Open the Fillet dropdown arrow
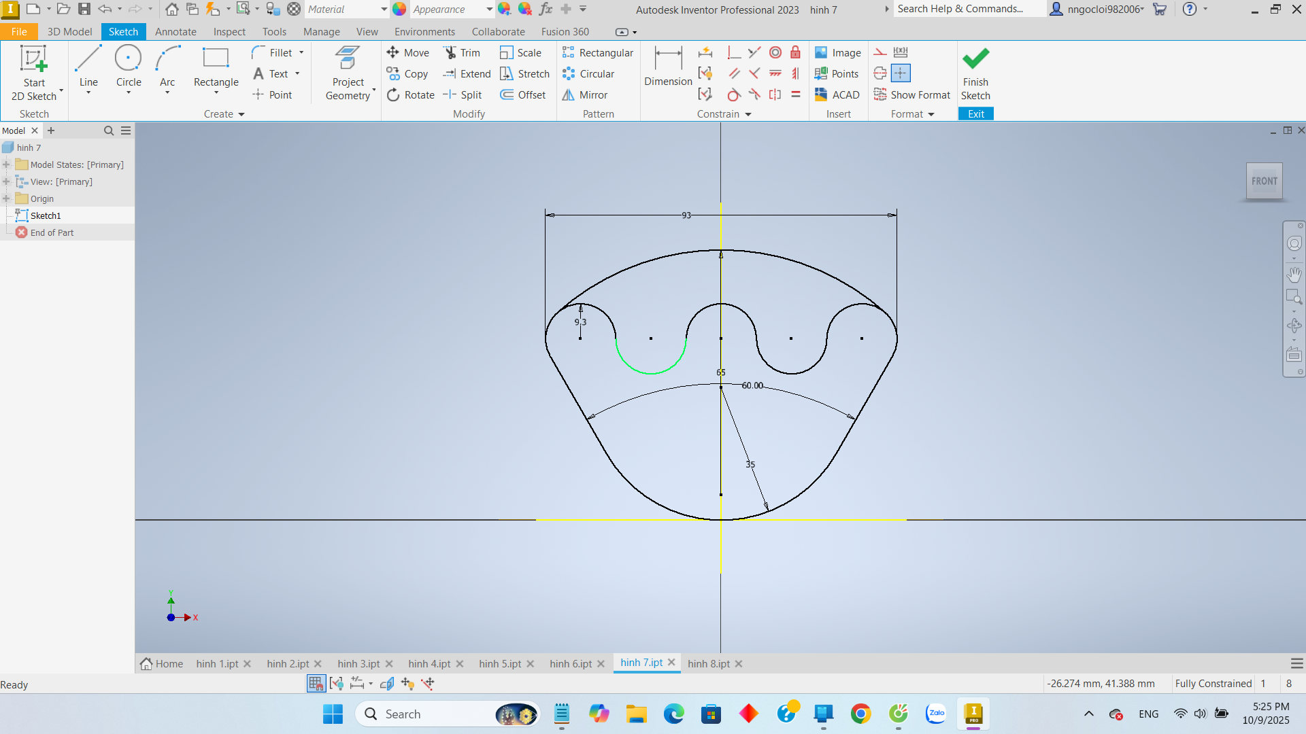Screen dimensions: 1306x734 coord(301,53)
